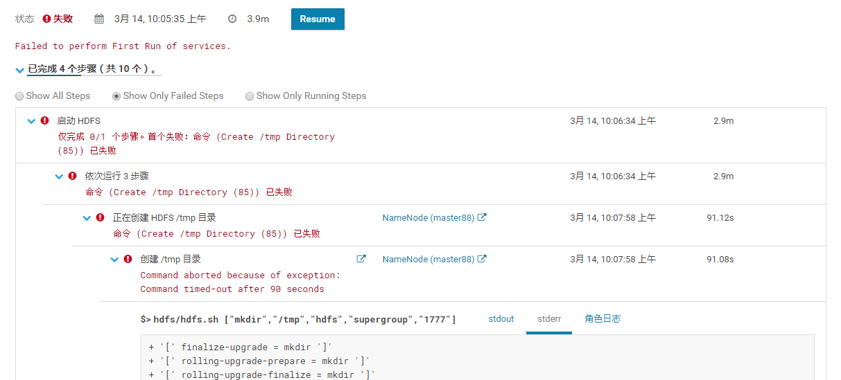The width and height of the screenshot is (841, 380).
Task: Collapse the 已完成 4 个步骤 summary chevron
Action: coord(20,70)
